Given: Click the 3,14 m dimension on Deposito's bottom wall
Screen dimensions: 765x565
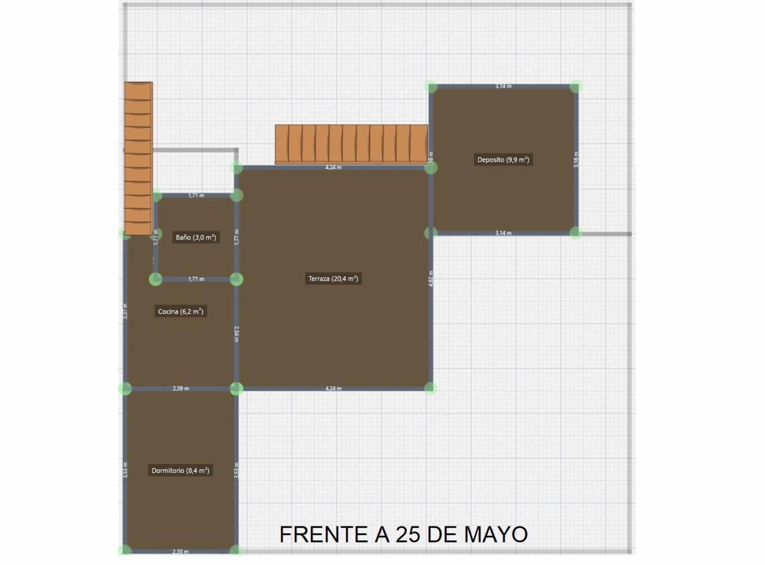Looking at the screenshot, I should tap(503, 233).
